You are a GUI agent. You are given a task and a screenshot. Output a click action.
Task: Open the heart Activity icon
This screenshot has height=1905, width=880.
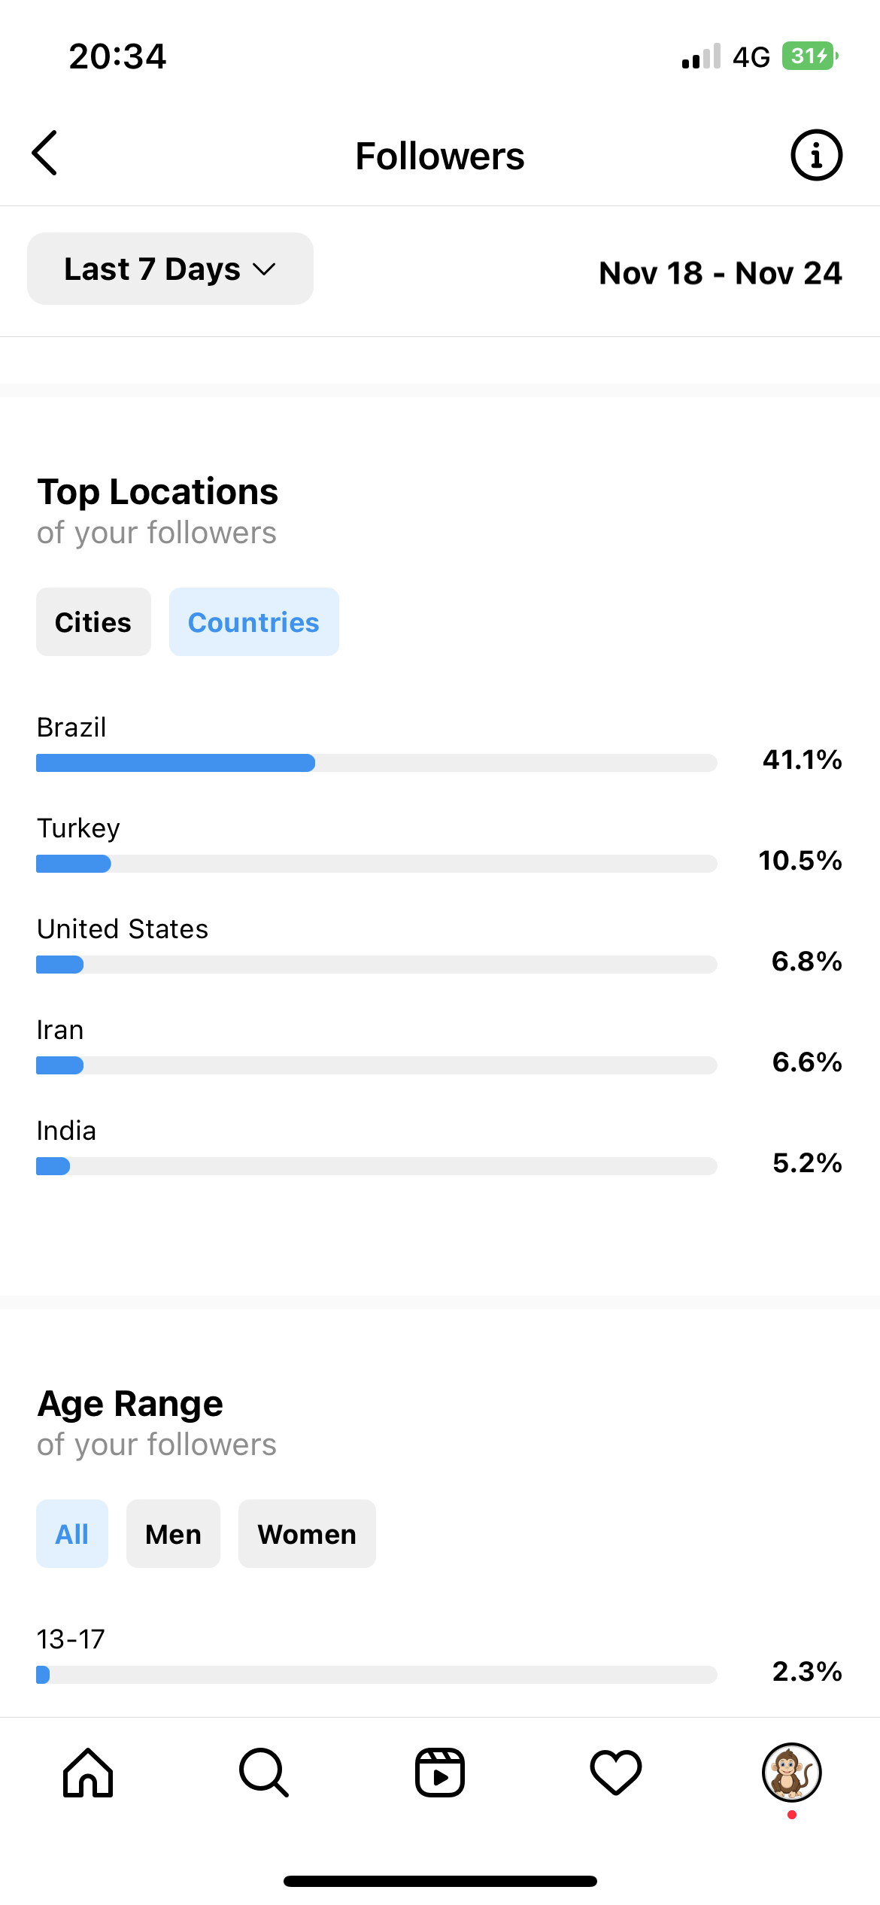pos(616,1773)
